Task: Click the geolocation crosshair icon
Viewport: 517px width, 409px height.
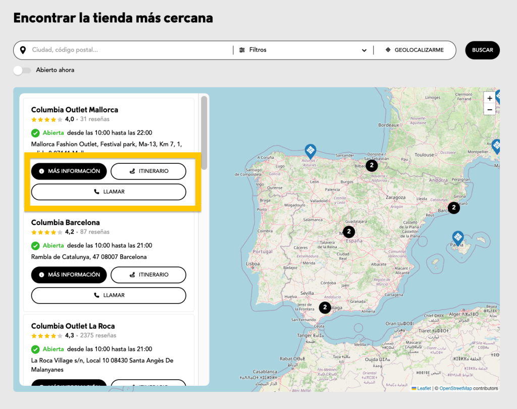Action: pyautogui.click(x=388, y=50)
